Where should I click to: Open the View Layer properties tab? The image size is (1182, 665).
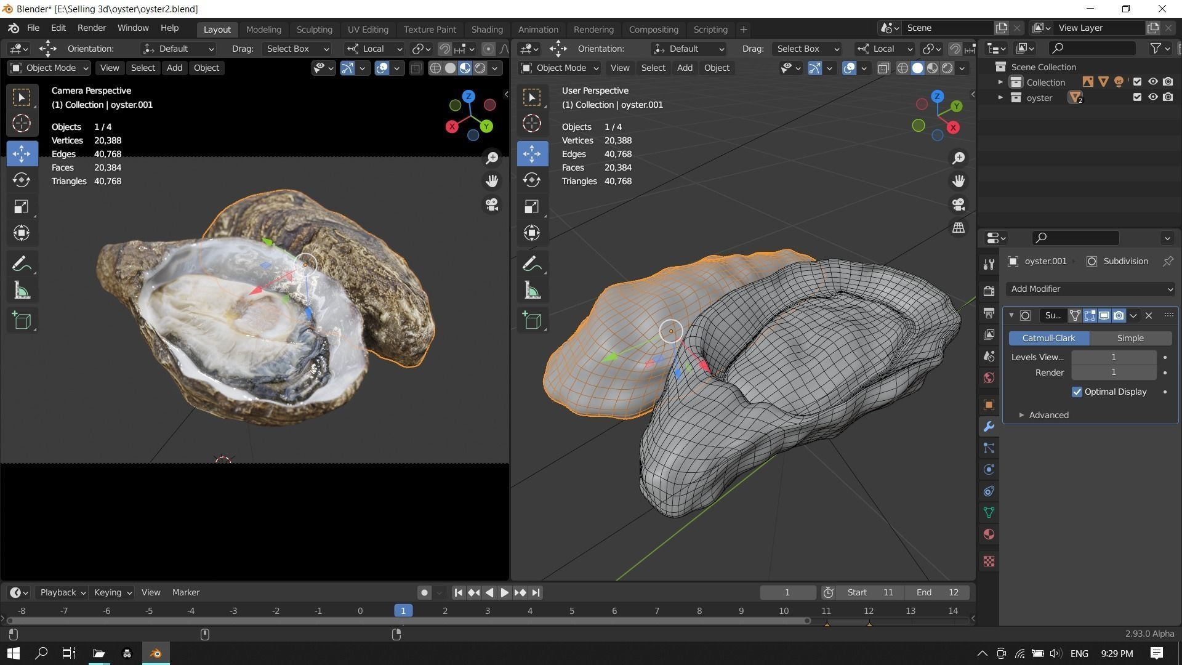tap(989, 334)
